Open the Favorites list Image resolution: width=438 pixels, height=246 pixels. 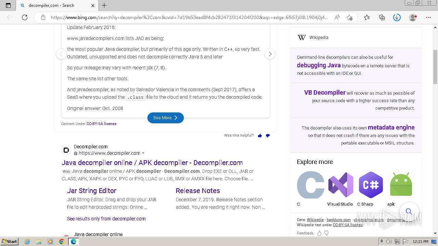pos(367,17)
